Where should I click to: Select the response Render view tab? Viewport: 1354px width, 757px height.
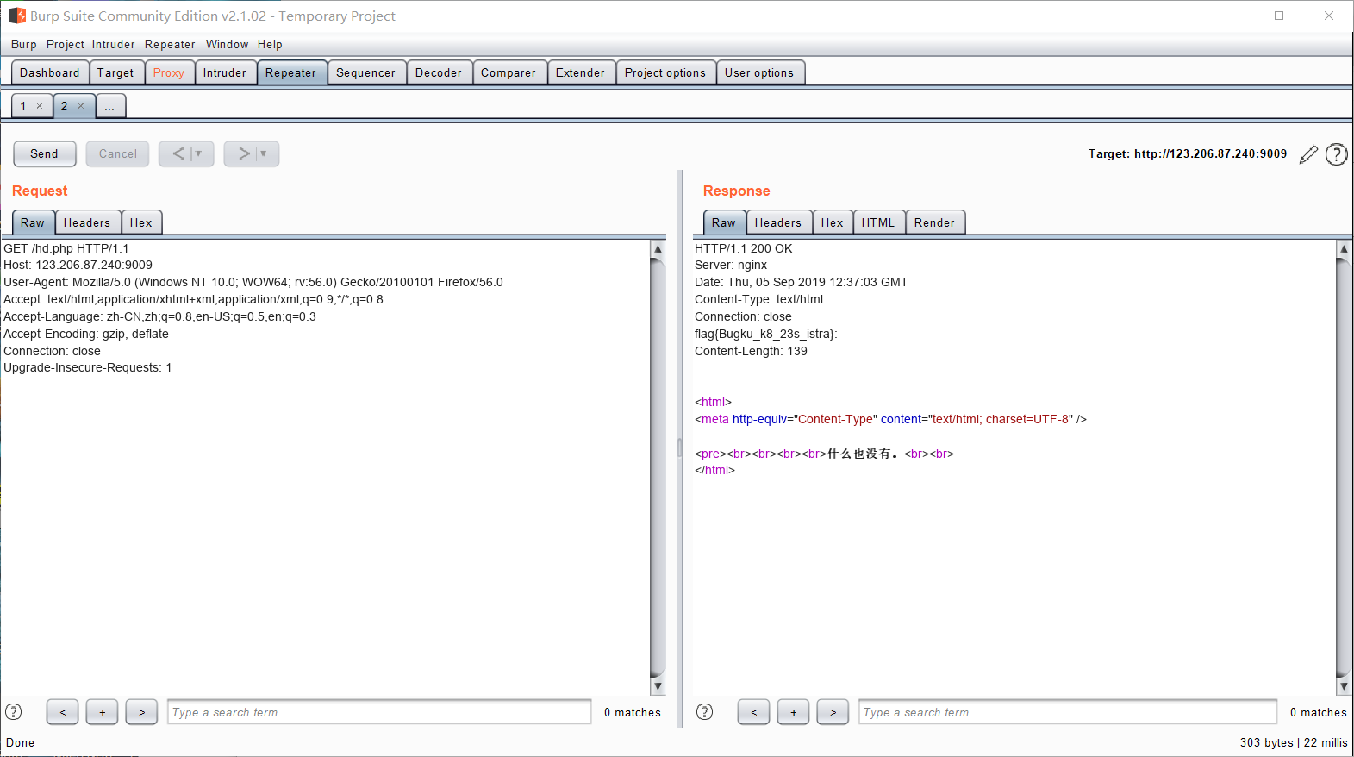[x=935, y=222]
